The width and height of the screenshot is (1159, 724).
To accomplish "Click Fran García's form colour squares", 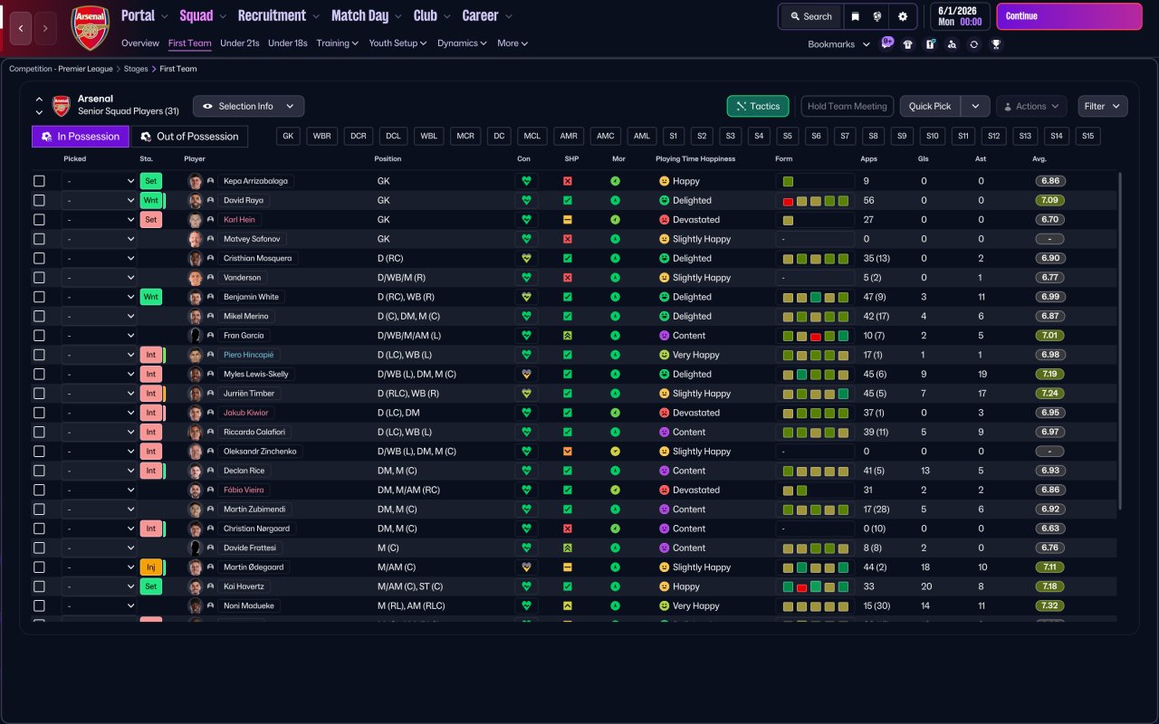I will click(815, 336).
